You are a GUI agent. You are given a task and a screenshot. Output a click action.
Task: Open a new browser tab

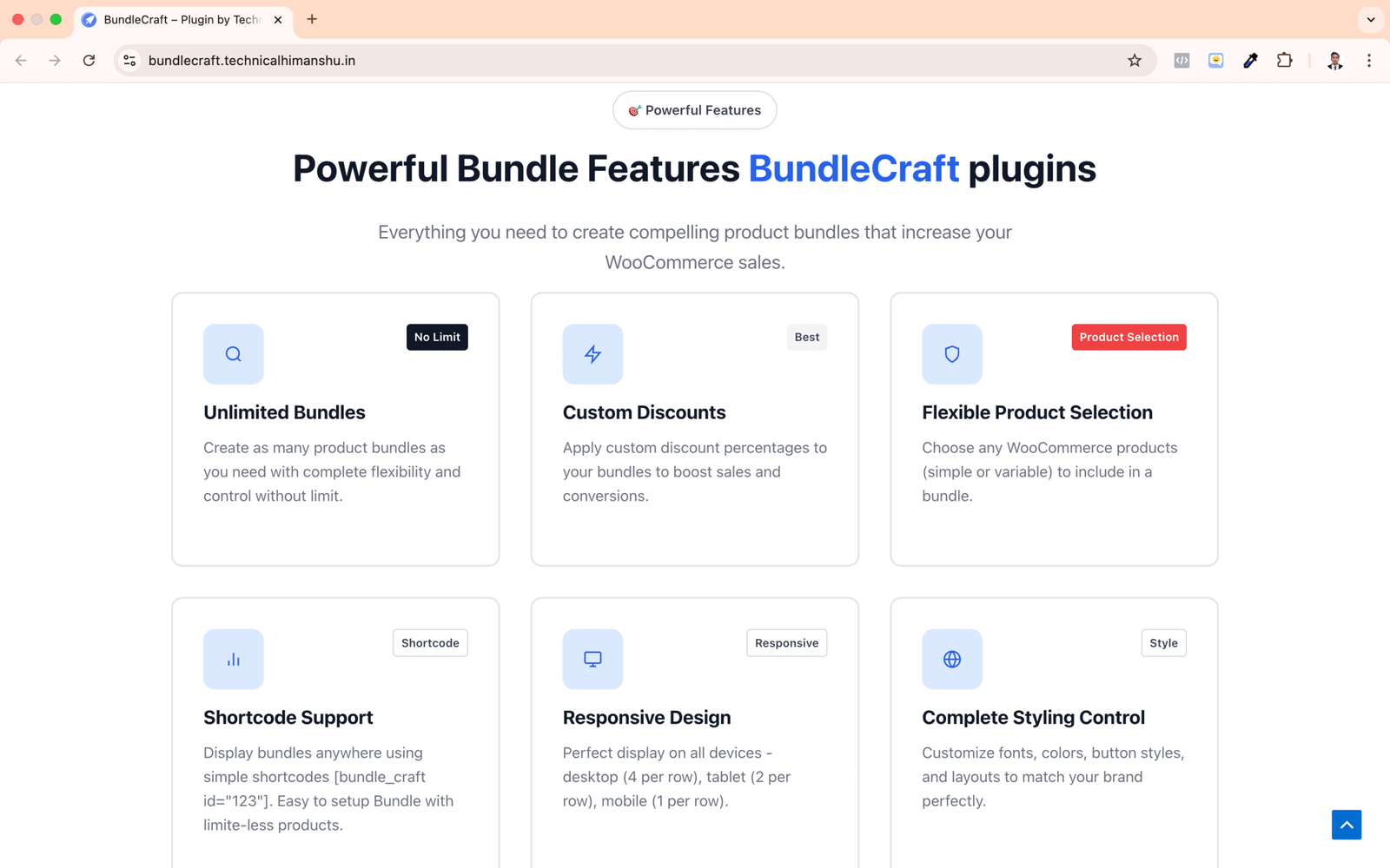tap(312, 19)
